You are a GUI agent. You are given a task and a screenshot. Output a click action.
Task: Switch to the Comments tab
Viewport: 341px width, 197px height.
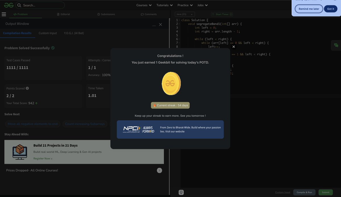pos(148,14)
